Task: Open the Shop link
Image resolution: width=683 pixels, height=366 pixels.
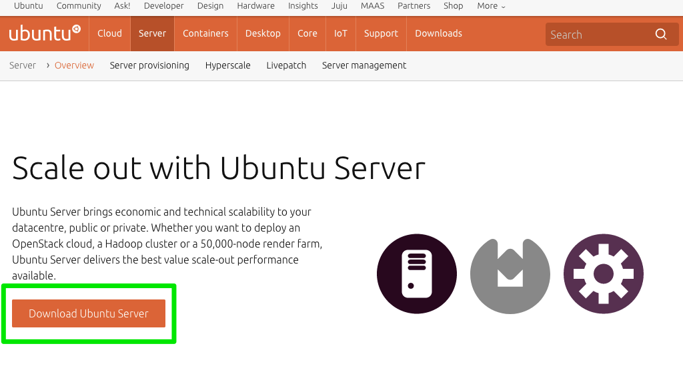Action: coord(453,6)
